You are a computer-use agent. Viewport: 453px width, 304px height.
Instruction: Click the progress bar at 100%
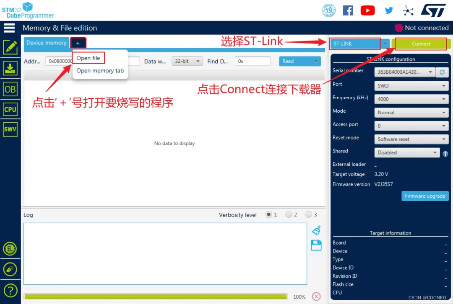pyautogui.click(x=156, y=296)
